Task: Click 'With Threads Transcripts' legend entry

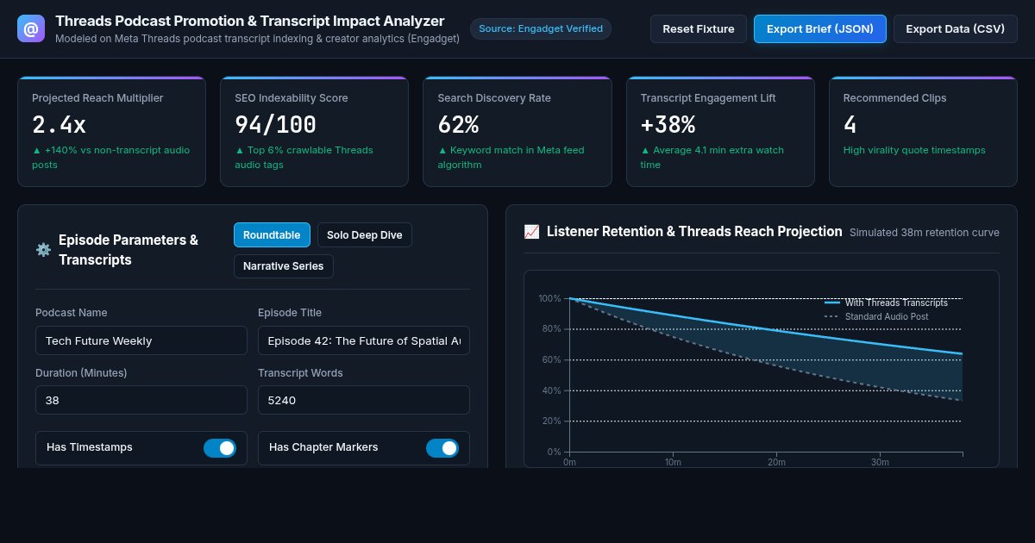Action: (x=887, y=303)
